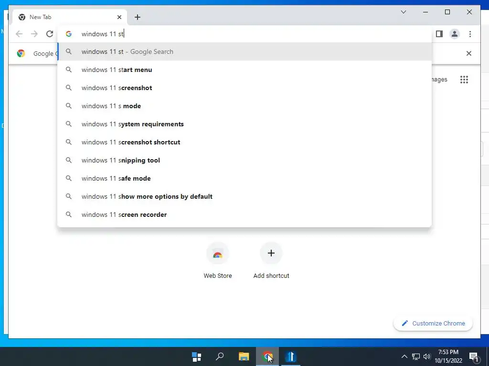This screenshot has width=489, height=366.
Task: Open the notification center icon
Action: (x=474, y=357)
